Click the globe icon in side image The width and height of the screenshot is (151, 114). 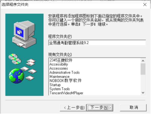17,76
